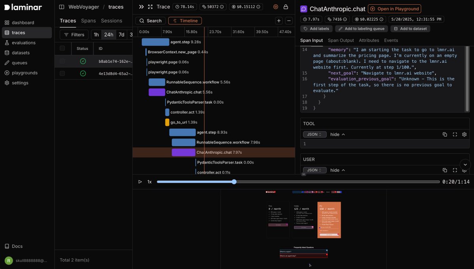
Task: Open queues section
Action: (x=26, y=63)
